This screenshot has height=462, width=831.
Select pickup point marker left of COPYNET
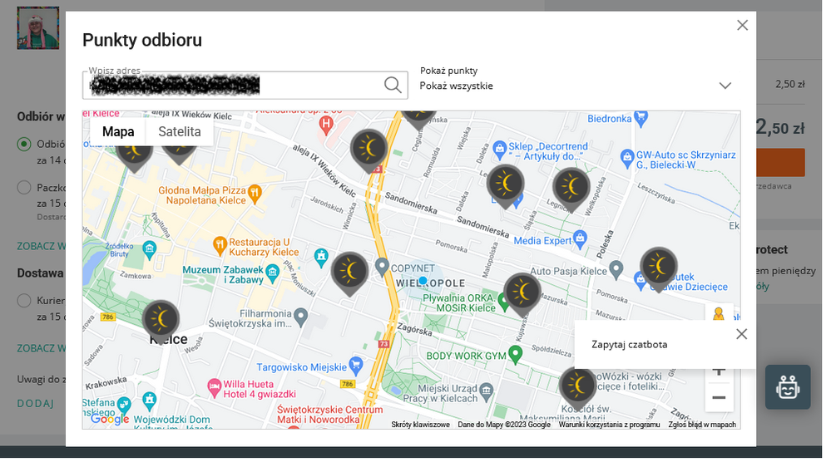(350, 270)
